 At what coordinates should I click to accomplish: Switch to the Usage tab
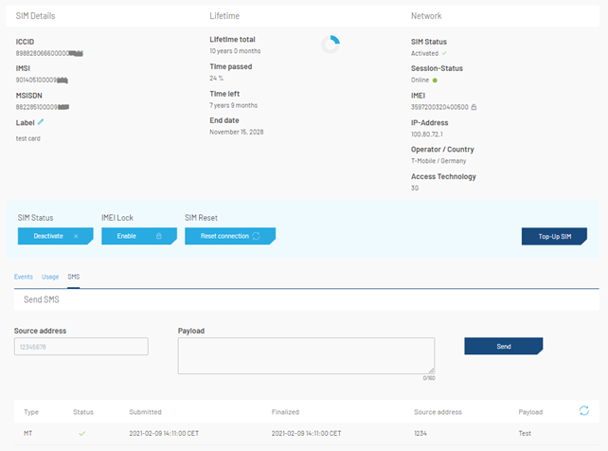(50, 277)
